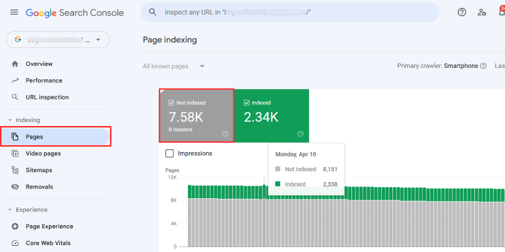
Task: Click the 8 reasons label
Action: tap(180, 129)
